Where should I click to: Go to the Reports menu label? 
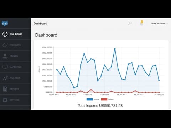point(14,89)
